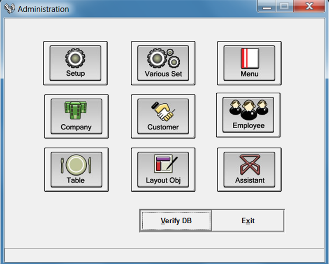Image resolution: width=329 pixels, height=264 pixels.
Task: Open the Customer handshake button
Action: coord(163,116)
